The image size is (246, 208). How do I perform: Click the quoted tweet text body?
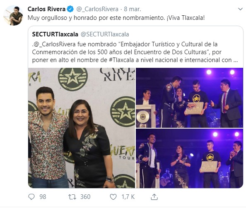pyautogui.click(x=135, y=52)
